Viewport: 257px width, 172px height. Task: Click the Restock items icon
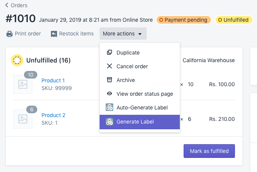[54, 34]
